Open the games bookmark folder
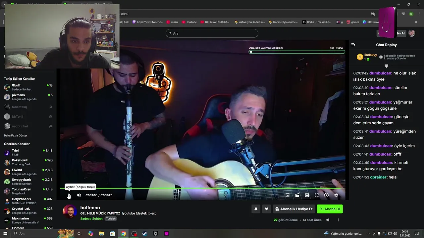 (x=353, y=22)
